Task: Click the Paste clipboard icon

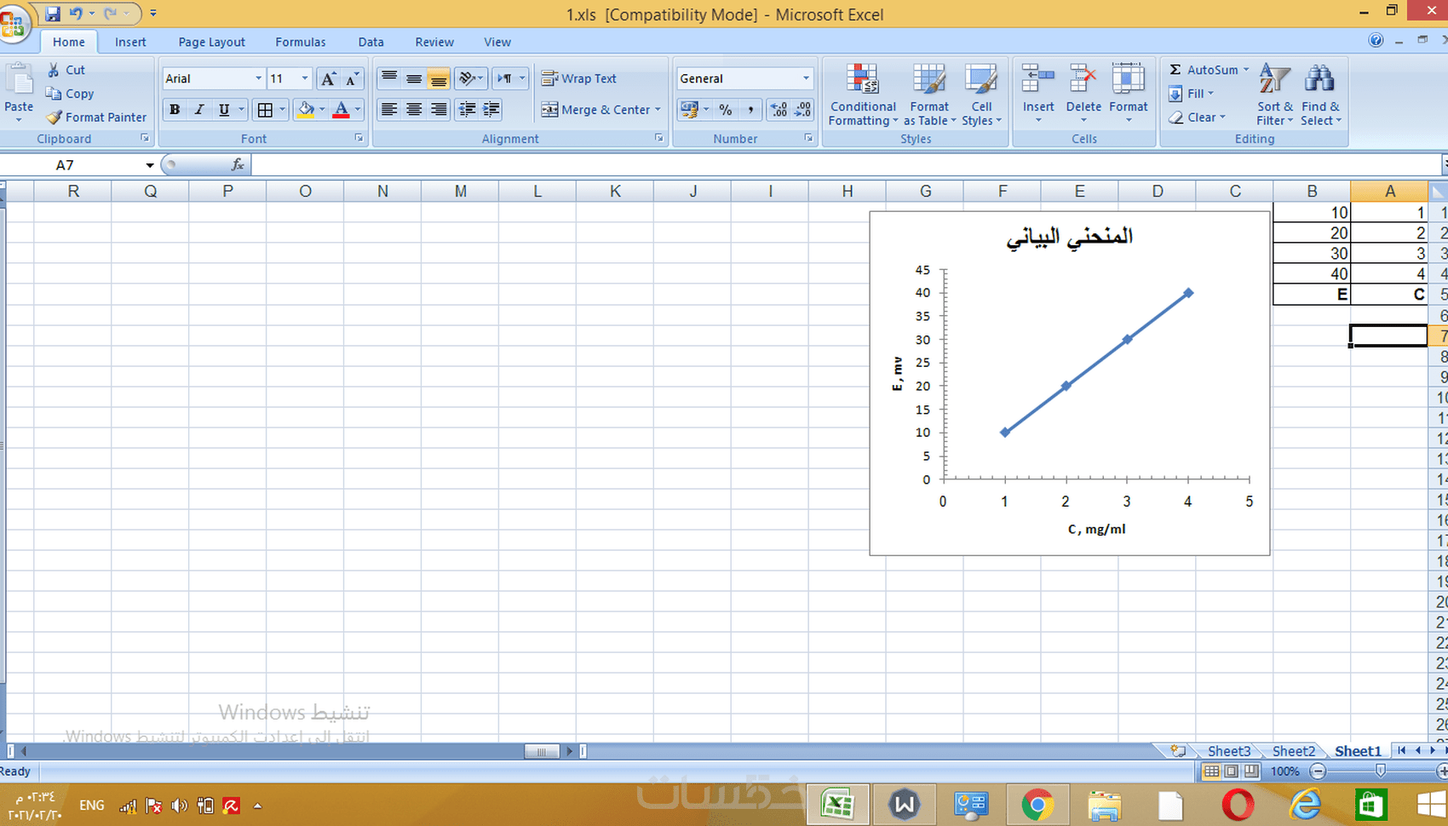Action: (19, 80)
